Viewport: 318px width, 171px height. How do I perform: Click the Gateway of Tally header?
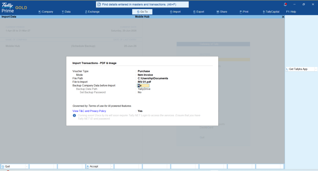[x=213, y=44]
